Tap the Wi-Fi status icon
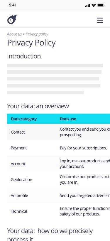Image resolution: width=110 pixels, height=241 pixels. click(x=94, y=5)
